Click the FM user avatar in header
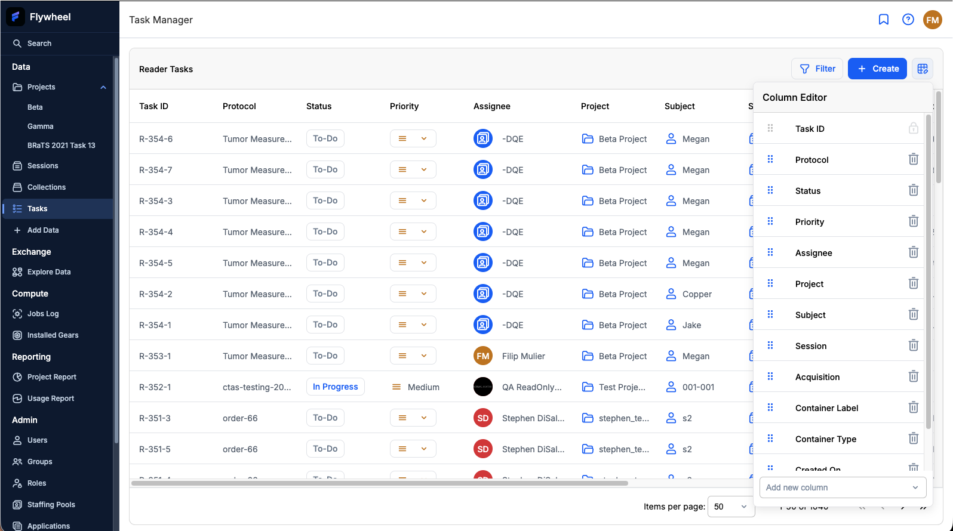 click(x=932, y=20)
